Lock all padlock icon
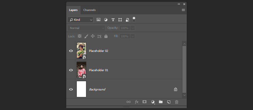Viewport: 253px width, 110px height. click(106, 36)
